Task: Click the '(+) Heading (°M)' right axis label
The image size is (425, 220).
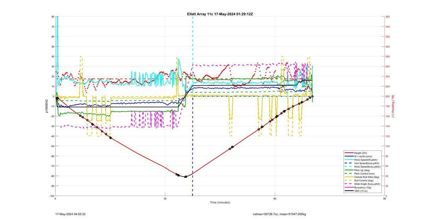Action: click(x=393, y=106)
